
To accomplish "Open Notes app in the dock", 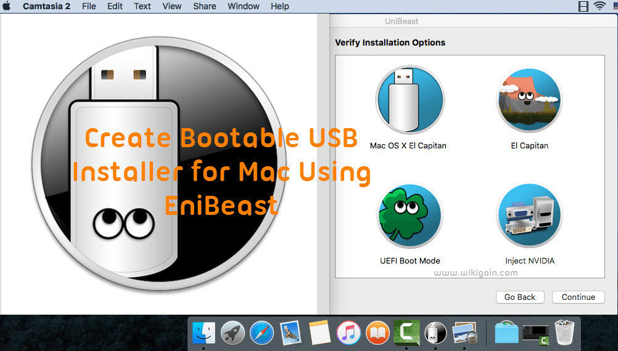I will click(x=319, y=333).
